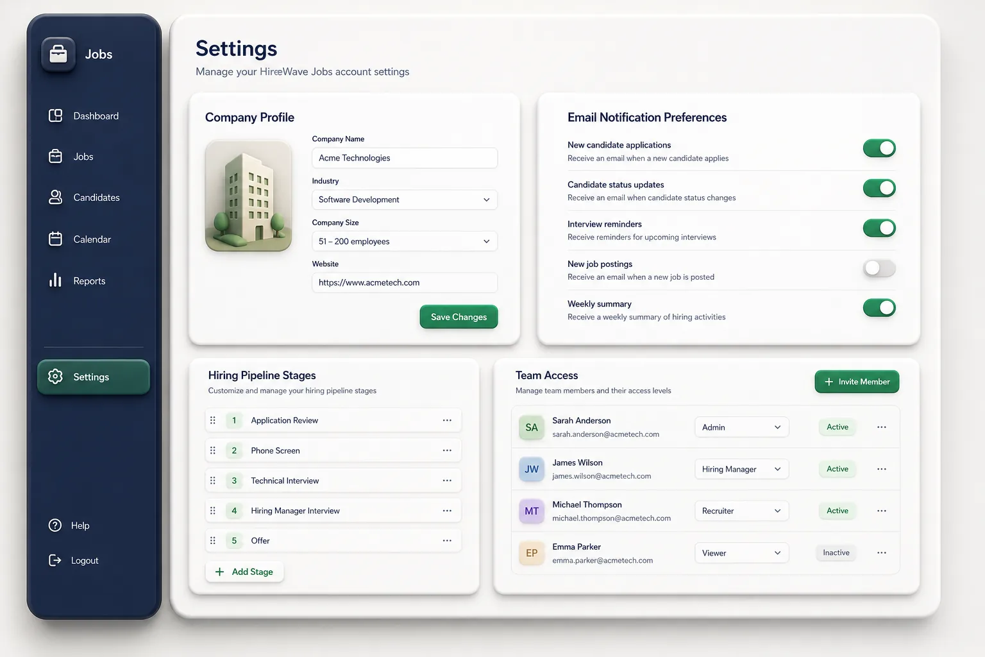Go to Dashboard in the sidebar

point(84,116)
